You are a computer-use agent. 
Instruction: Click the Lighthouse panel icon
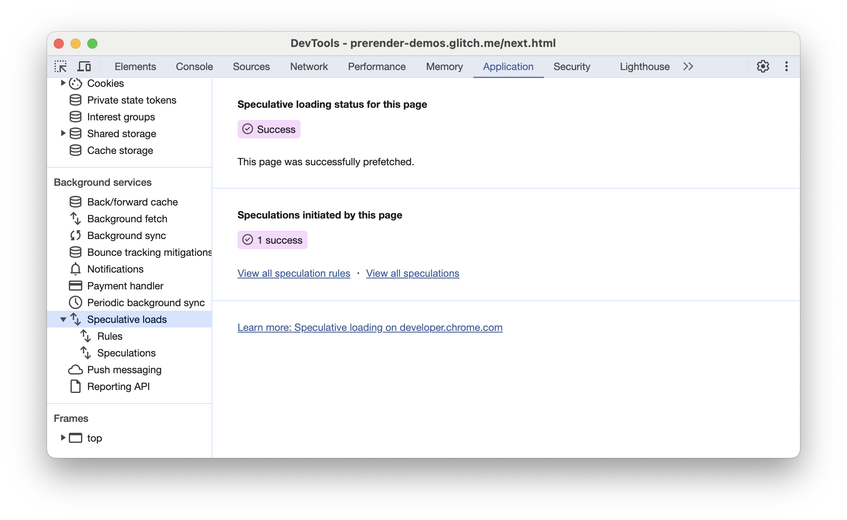(645, 67)
